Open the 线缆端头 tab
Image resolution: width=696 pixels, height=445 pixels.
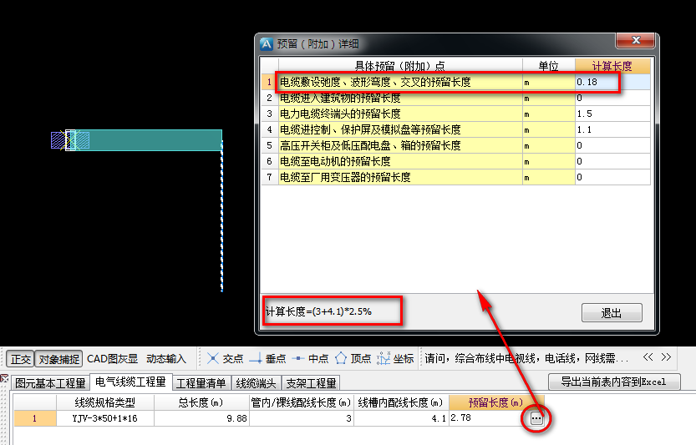(256, 383)
